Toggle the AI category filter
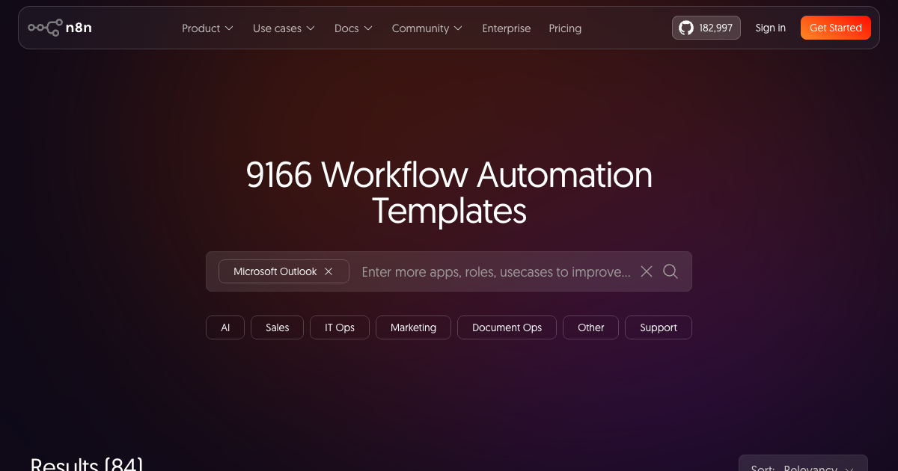The height and width of the screenshot is (471, 898). click(x=224, y=327)
